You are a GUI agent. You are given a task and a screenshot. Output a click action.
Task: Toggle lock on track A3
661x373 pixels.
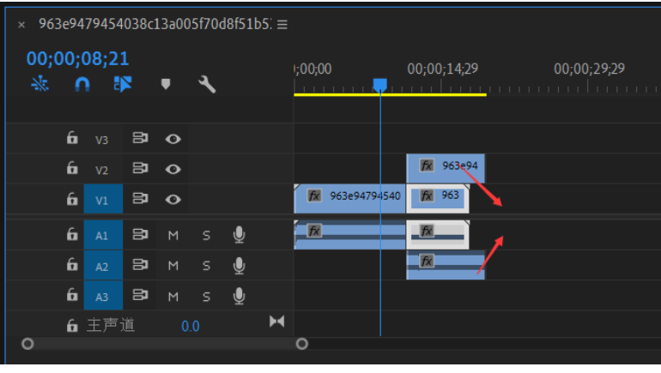[72, 295]
